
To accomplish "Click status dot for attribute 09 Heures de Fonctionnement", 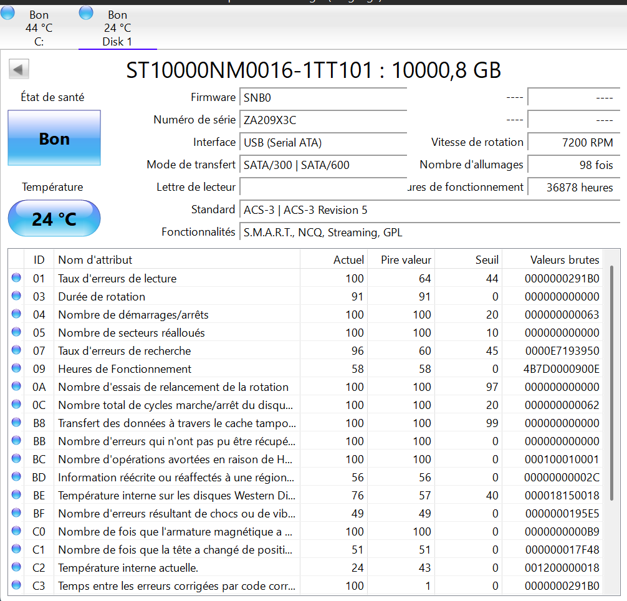I will (16, 368).
